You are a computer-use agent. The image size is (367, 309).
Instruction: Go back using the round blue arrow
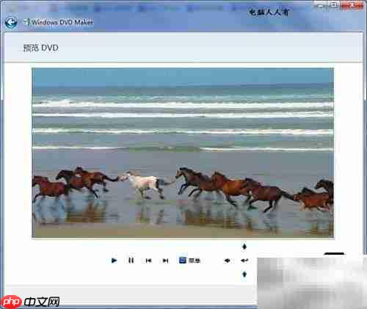tap(11, 23)
